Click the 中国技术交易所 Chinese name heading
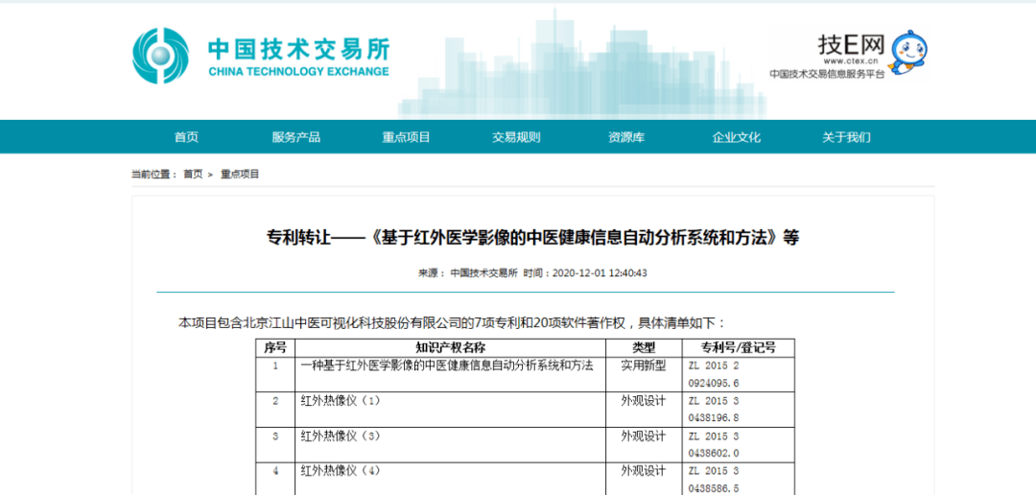 click(298, 48)
